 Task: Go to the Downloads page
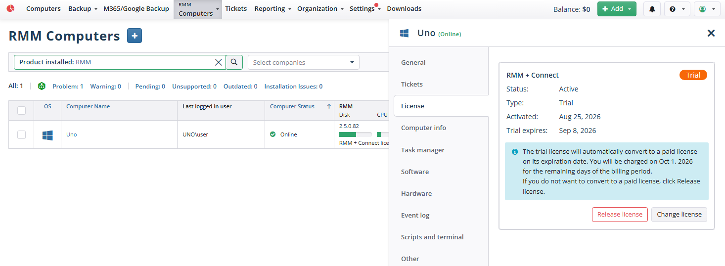tap(404, 9)
